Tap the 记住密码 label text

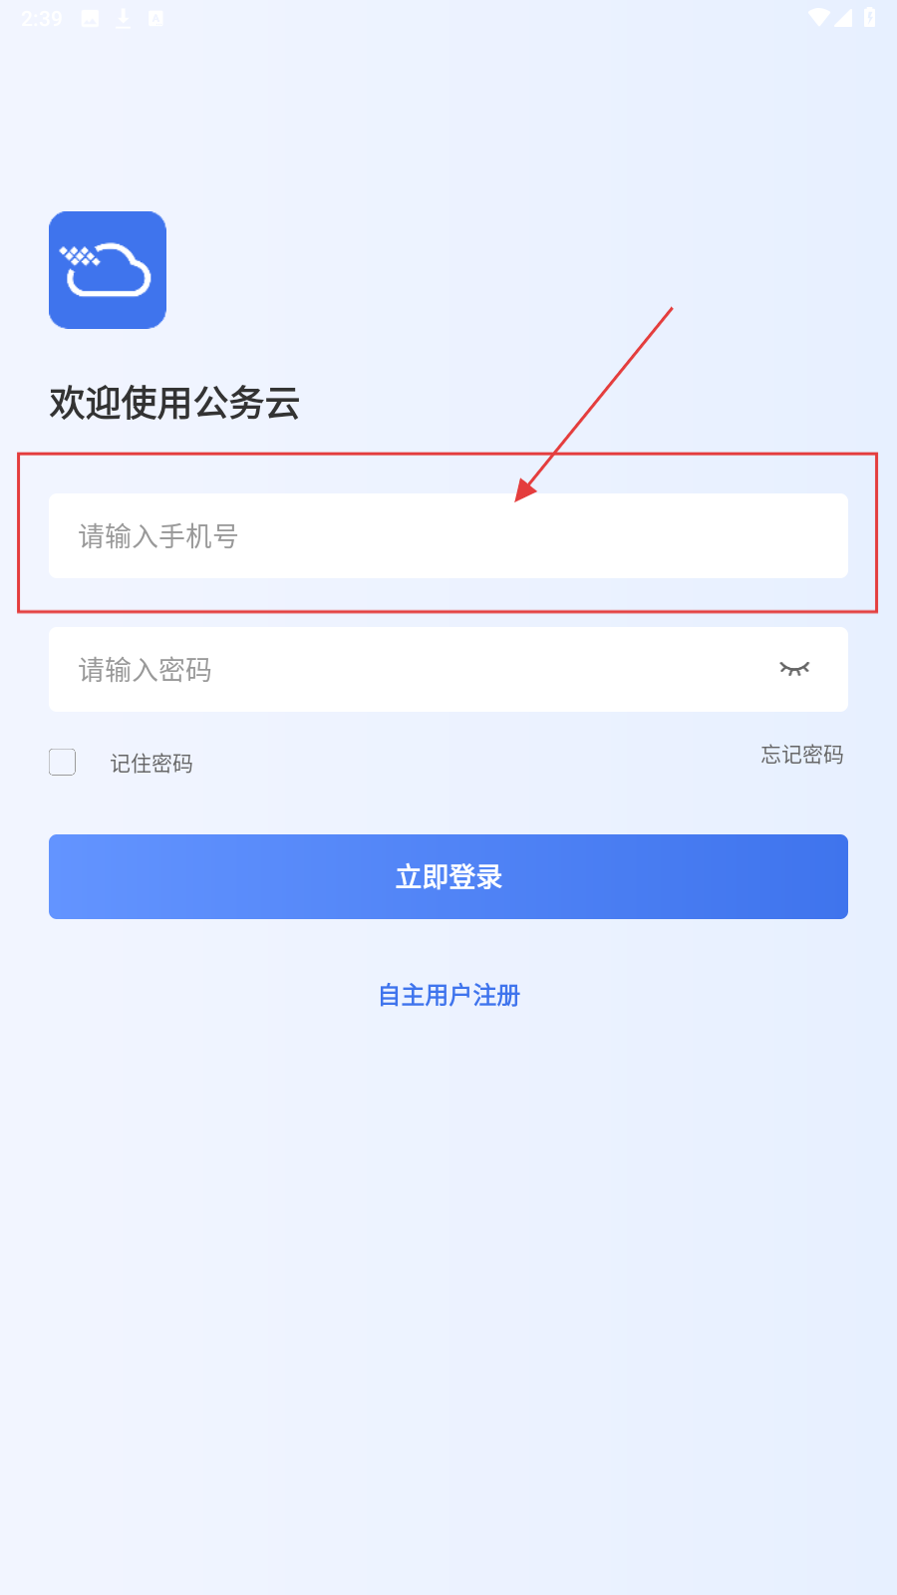(151, 764)
